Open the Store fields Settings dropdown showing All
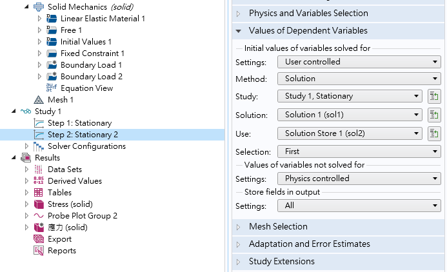The image size is (447, 272). [359, 206]
